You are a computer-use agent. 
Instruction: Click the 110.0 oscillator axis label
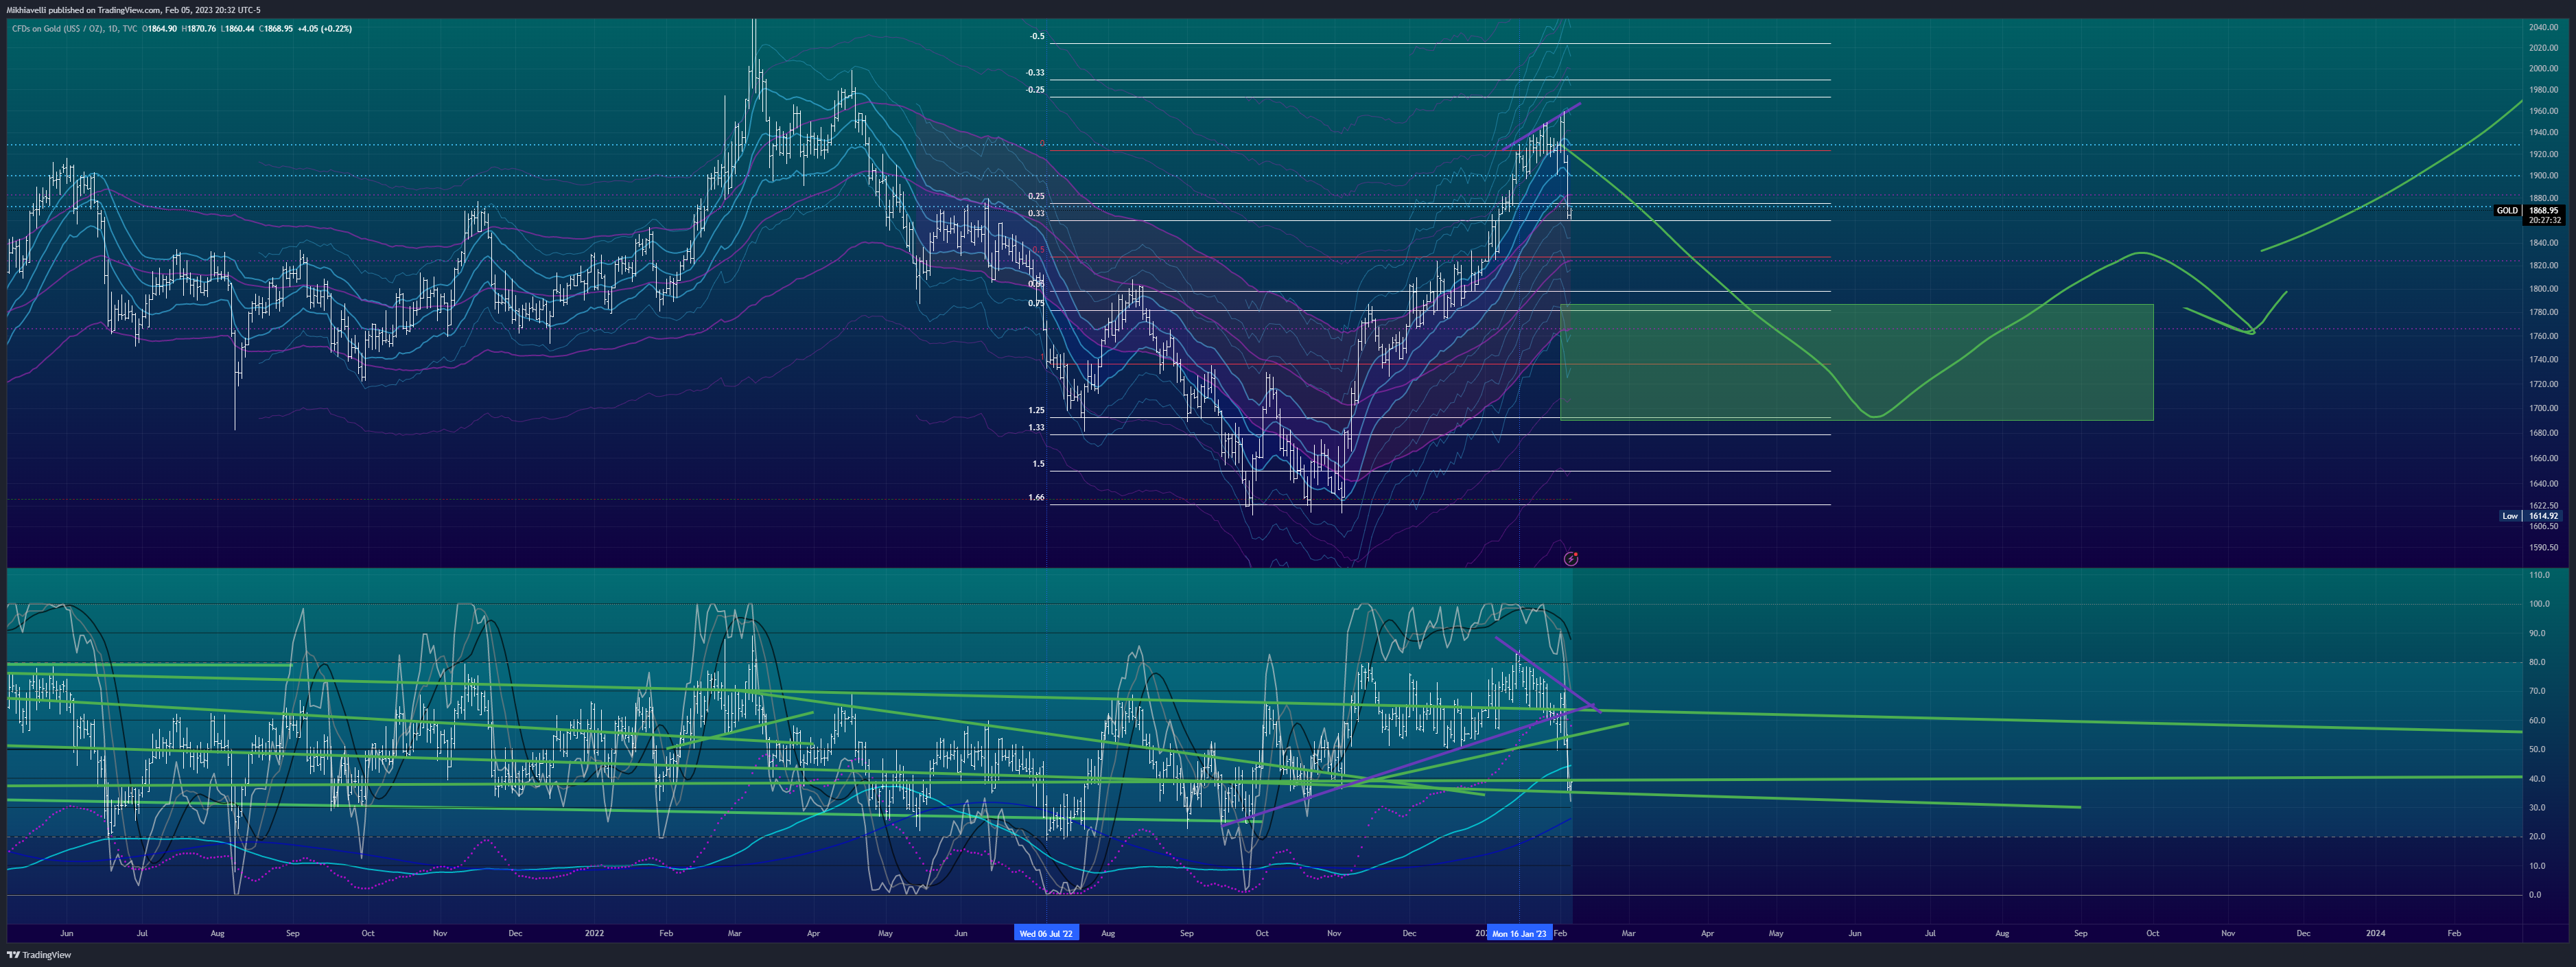[x=2539, y=576]
